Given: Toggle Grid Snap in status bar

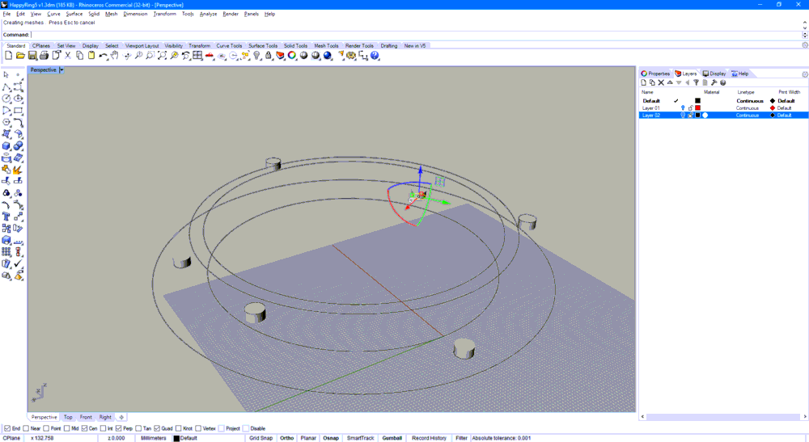Looking at the screenshot, I should coord(260,438).
